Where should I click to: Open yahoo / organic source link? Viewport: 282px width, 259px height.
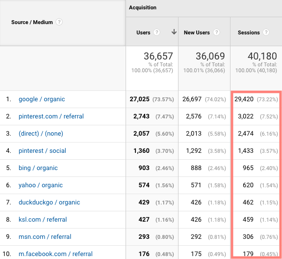click(41, 185)
